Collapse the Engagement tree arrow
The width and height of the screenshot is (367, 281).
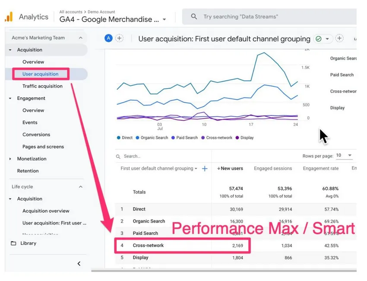[10, 98]
